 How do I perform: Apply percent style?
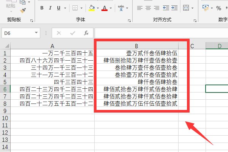pyautogui.click(x=218, y=8)
